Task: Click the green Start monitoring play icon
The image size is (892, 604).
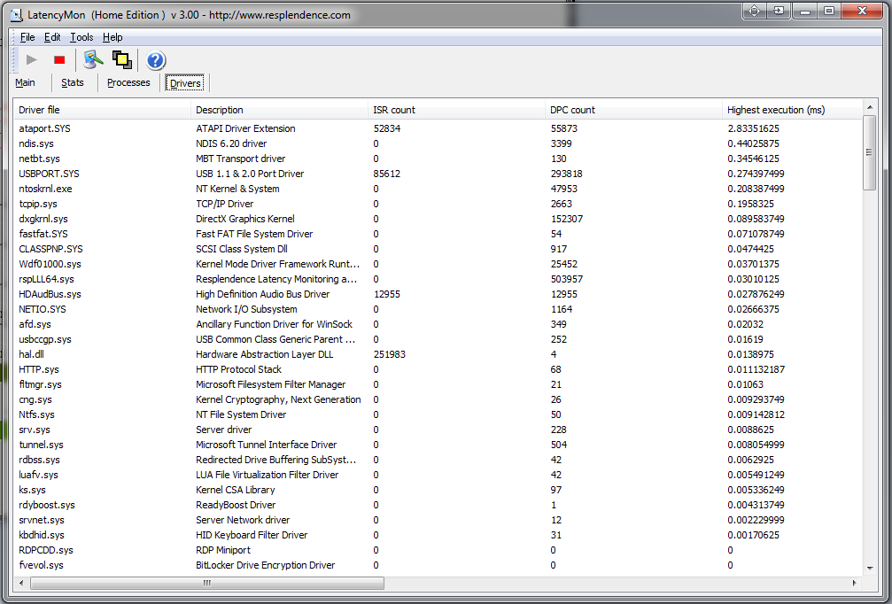Action: tap(32, 59)
